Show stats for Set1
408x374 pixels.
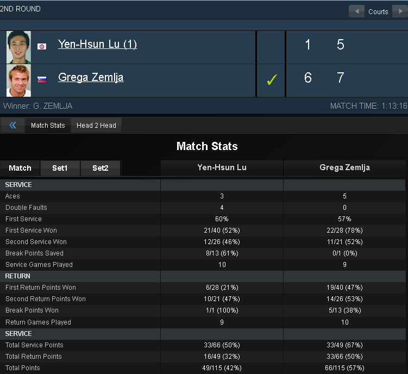tap(60, 168)
